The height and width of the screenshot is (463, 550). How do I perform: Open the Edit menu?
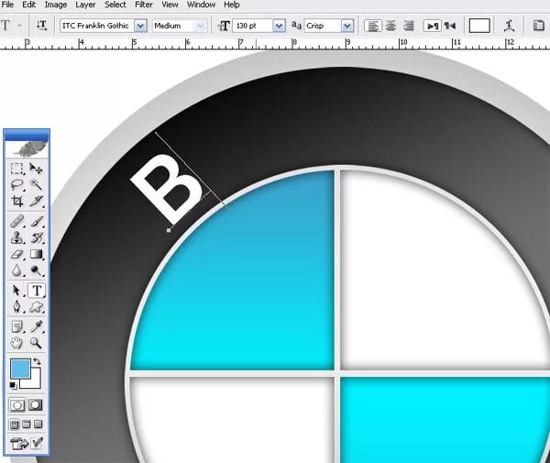click(29, 5)
